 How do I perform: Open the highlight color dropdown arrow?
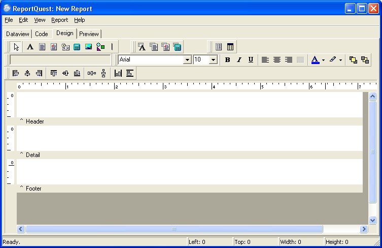[x=340, y=60]
